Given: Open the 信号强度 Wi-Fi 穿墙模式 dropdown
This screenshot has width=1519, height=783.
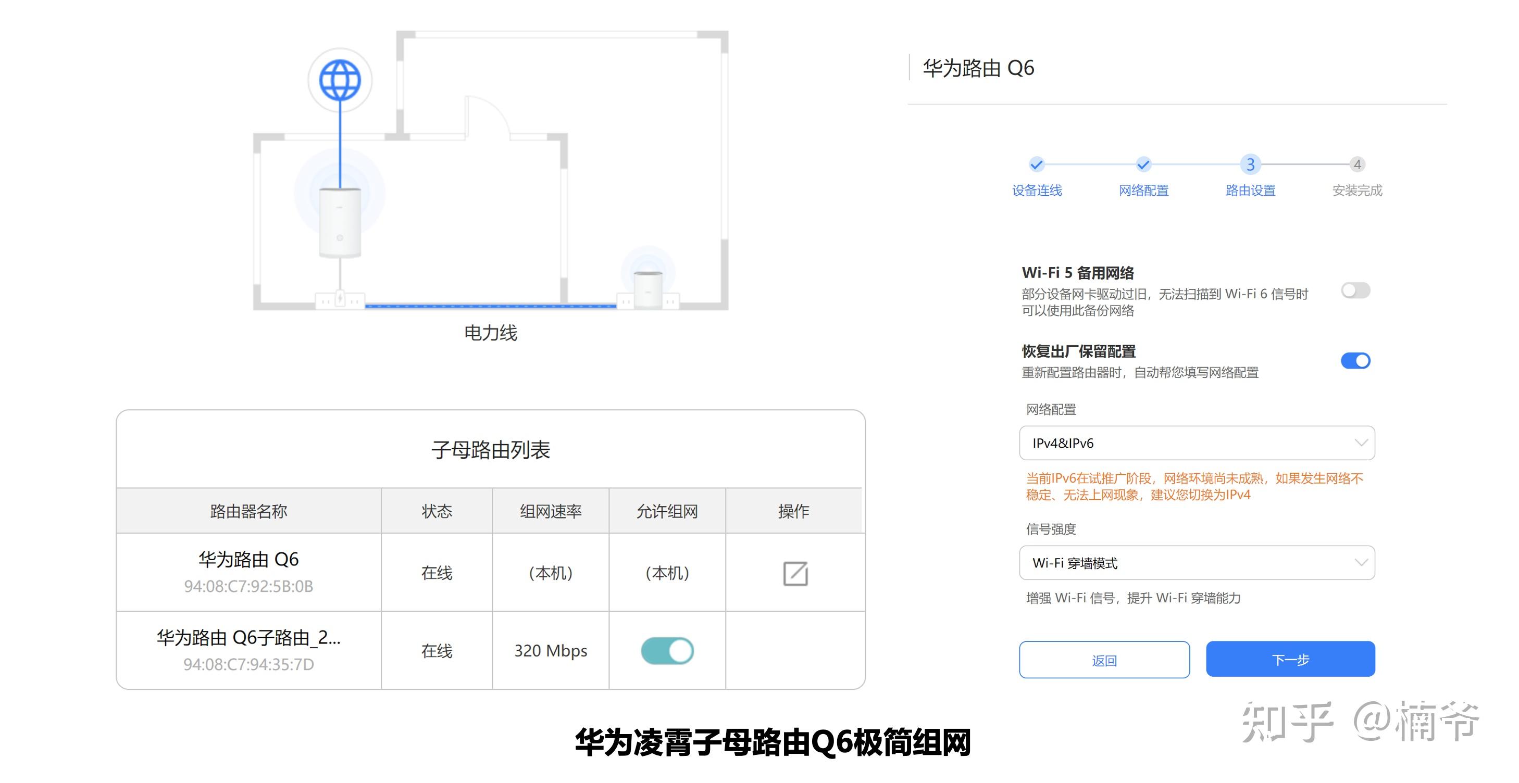Looking at the screenshot, I should click(1197, 563).
